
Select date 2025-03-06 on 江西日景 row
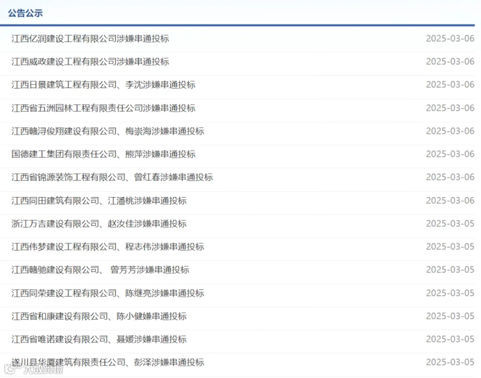tap(450, 84)
